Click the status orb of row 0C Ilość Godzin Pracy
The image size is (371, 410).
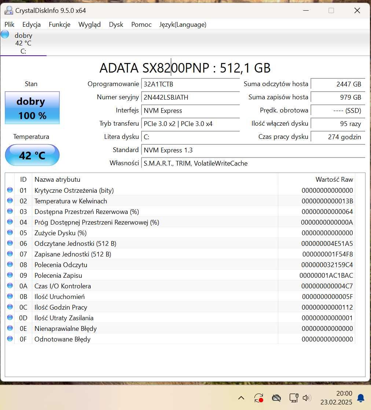[10, 307]
